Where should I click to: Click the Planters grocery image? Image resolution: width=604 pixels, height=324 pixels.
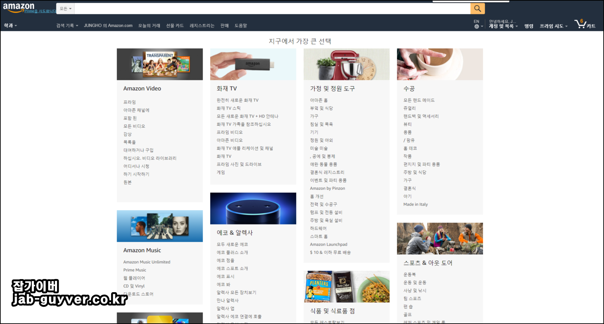tap(347, 286)
